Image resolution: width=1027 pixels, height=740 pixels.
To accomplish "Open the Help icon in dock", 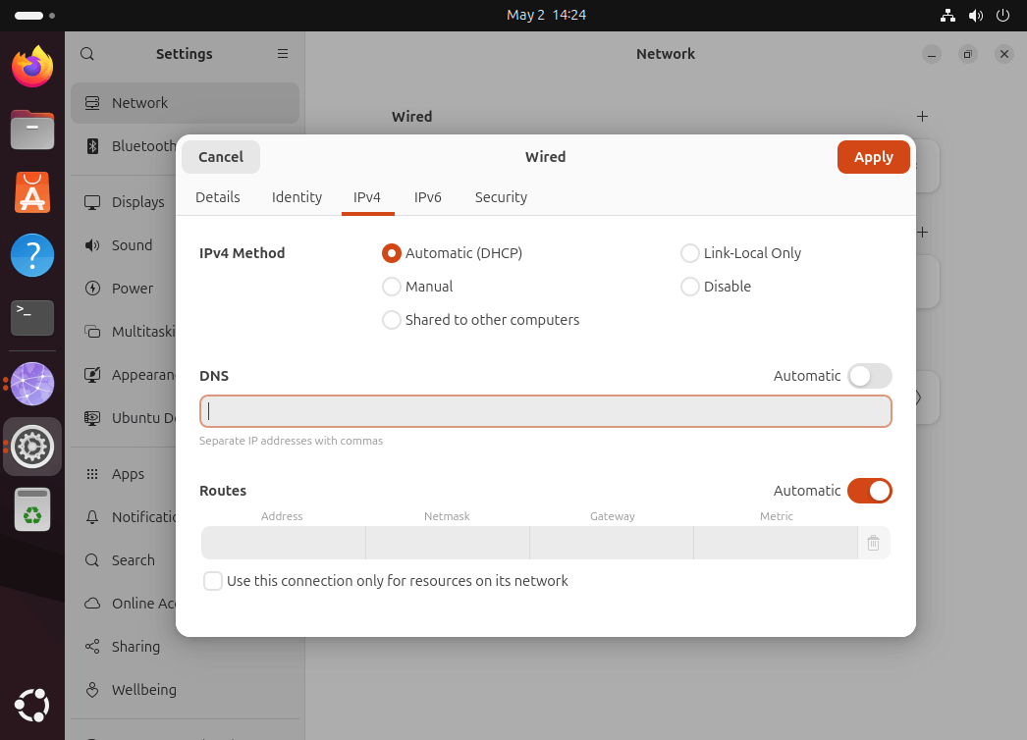I will point(32,255).
